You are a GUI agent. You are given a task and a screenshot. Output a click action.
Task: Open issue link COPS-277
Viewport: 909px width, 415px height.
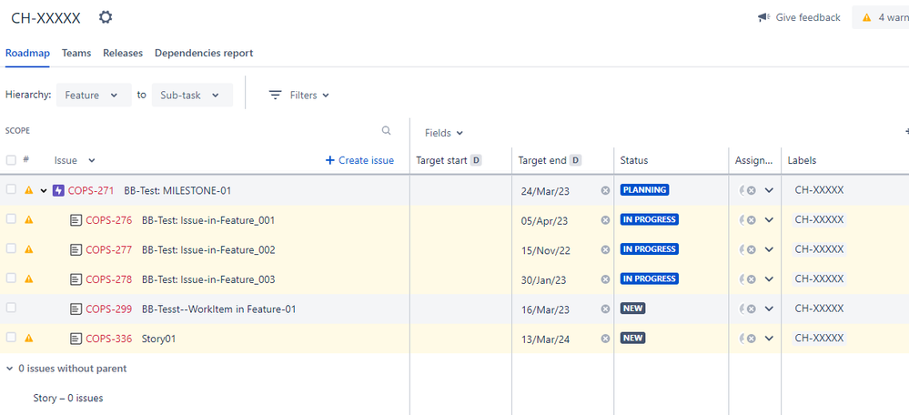[x=109, y=249]
